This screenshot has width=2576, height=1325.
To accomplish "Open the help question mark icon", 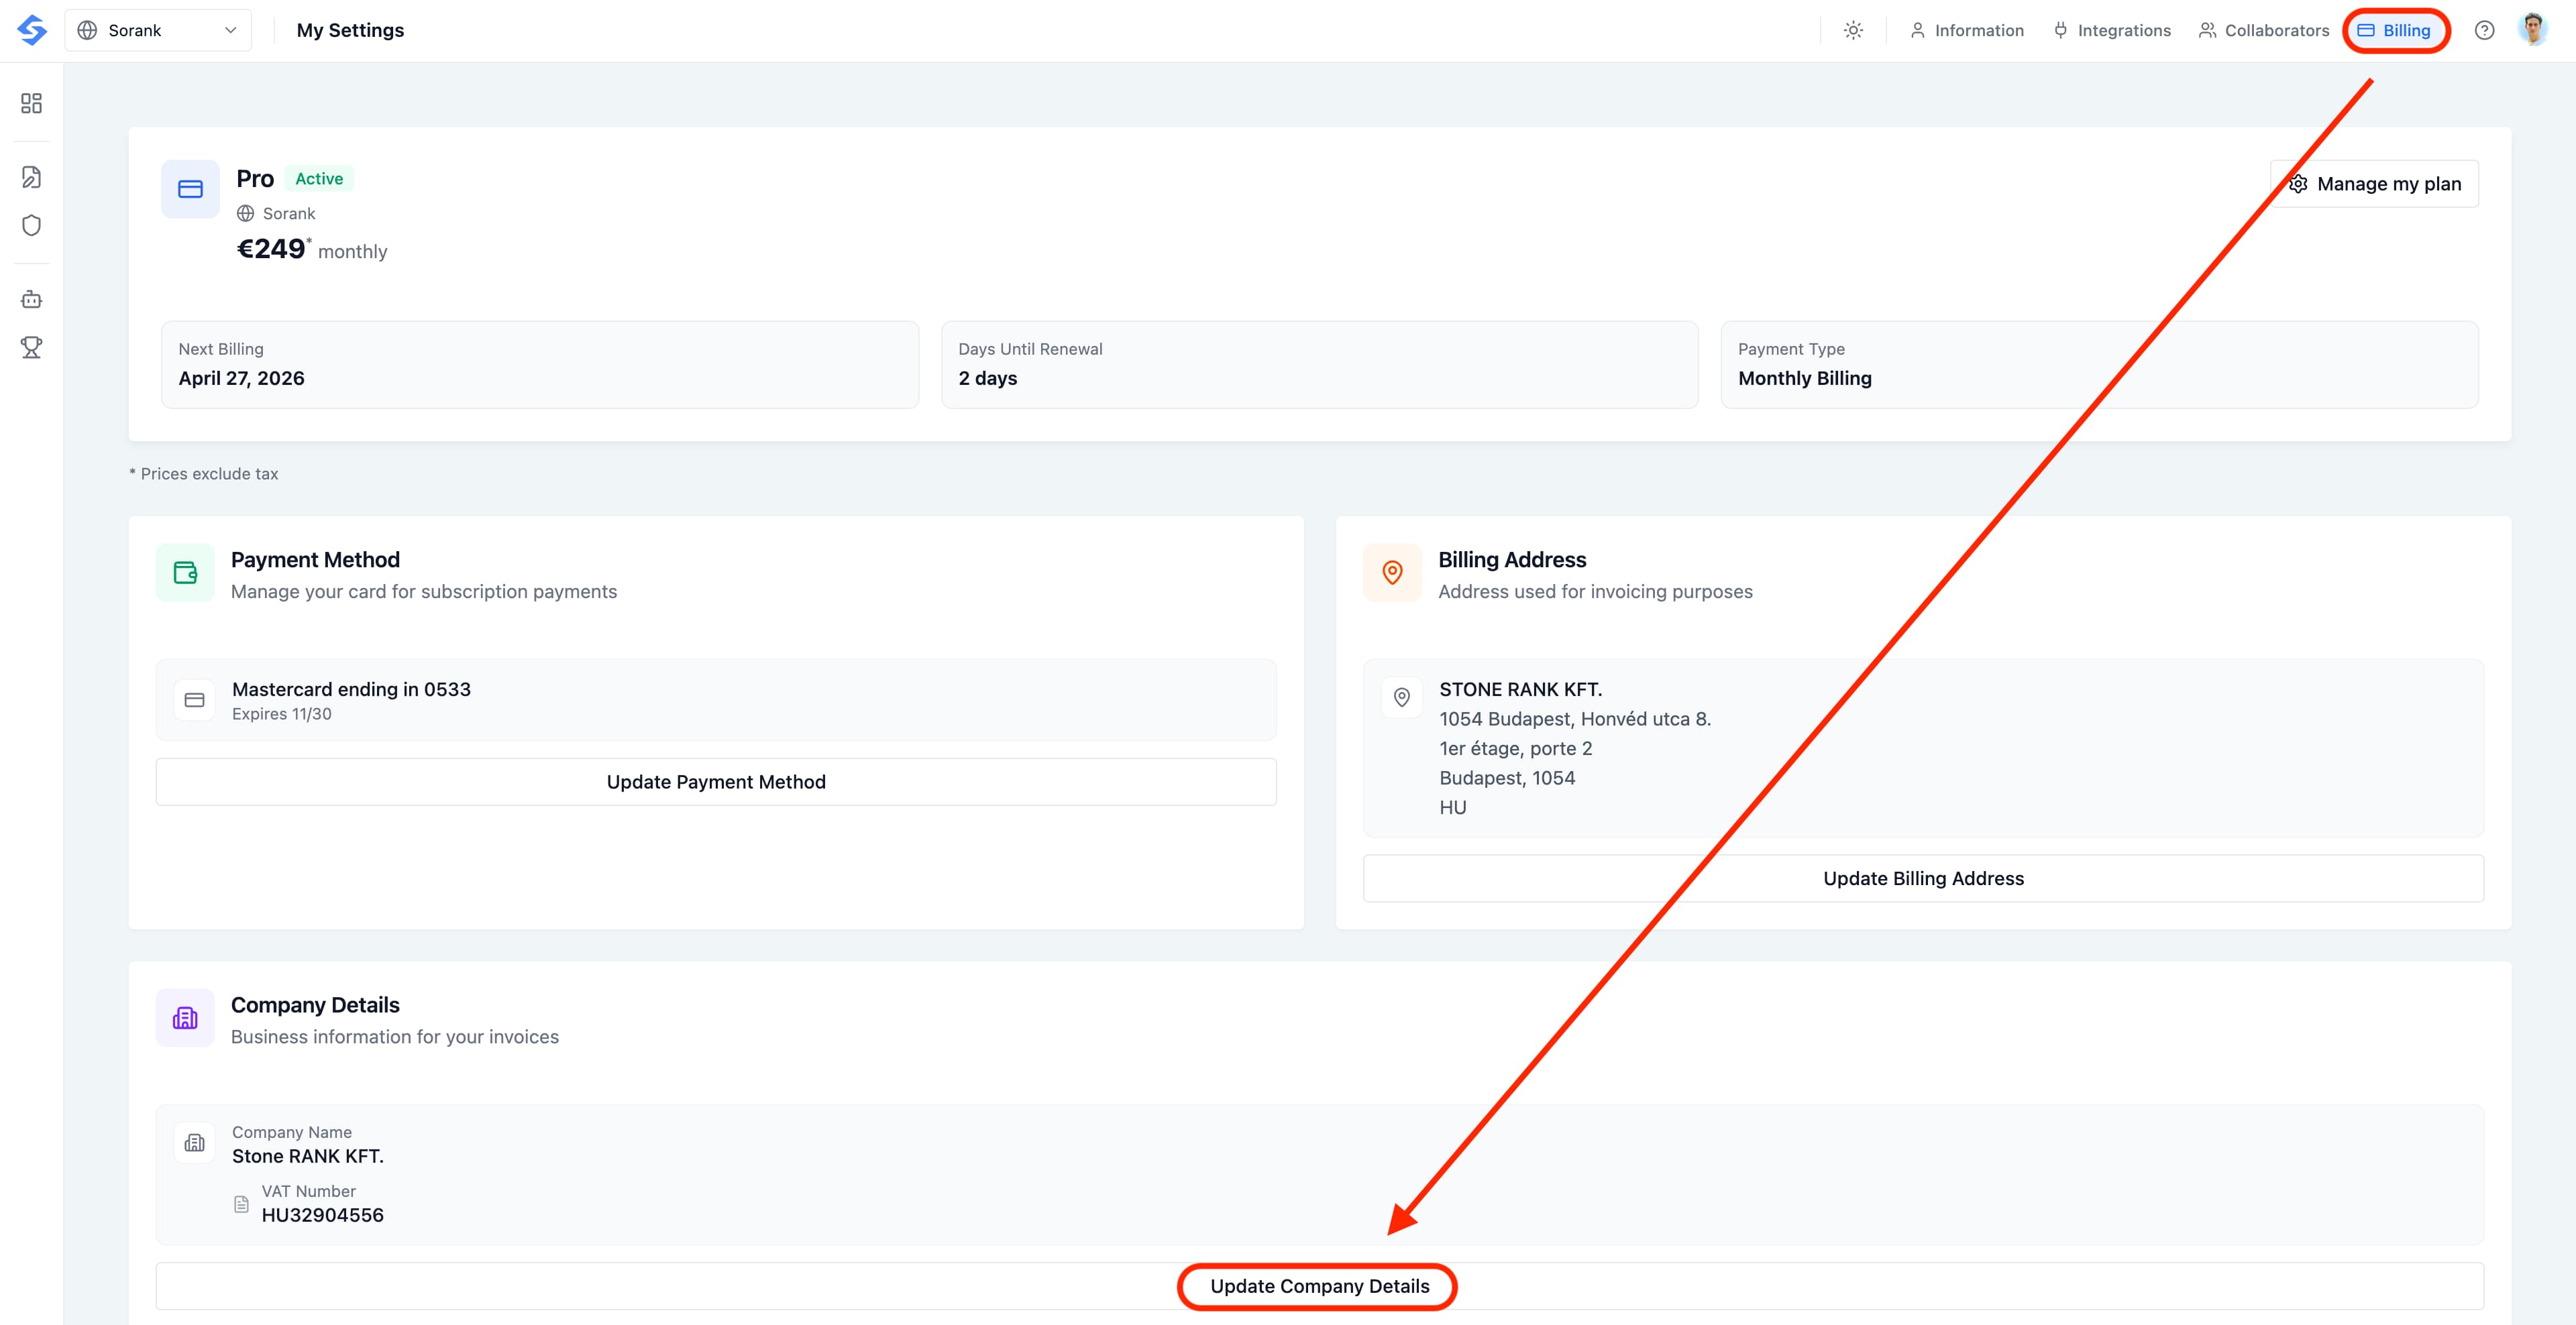I will tap(2484, 30).
